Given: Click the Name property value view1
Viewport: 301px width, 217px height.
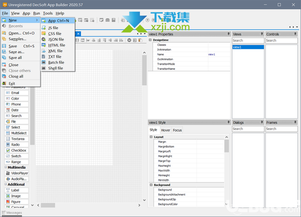Looking at the screenshot, I should coord(212,54).
